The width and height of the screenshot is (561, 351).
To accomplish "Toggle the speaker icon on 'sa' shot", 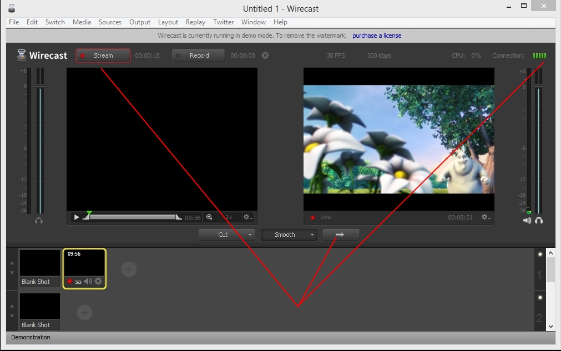I will 88,281.
